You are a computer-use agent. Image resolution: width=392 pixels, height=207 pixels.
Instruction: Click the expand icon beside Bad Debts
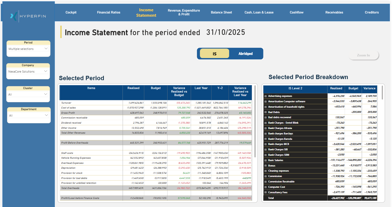pyautogui.click(x=266, y=112)
